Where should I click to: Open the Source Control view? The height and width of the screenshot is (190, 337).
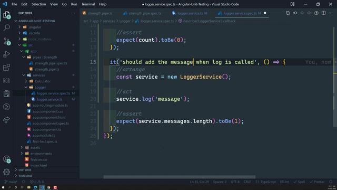7,41
